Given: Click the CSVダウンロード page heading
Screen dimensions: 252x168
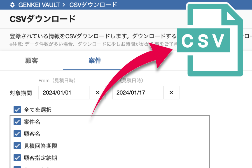Looking at the screenshot, I should click(43, 19).
